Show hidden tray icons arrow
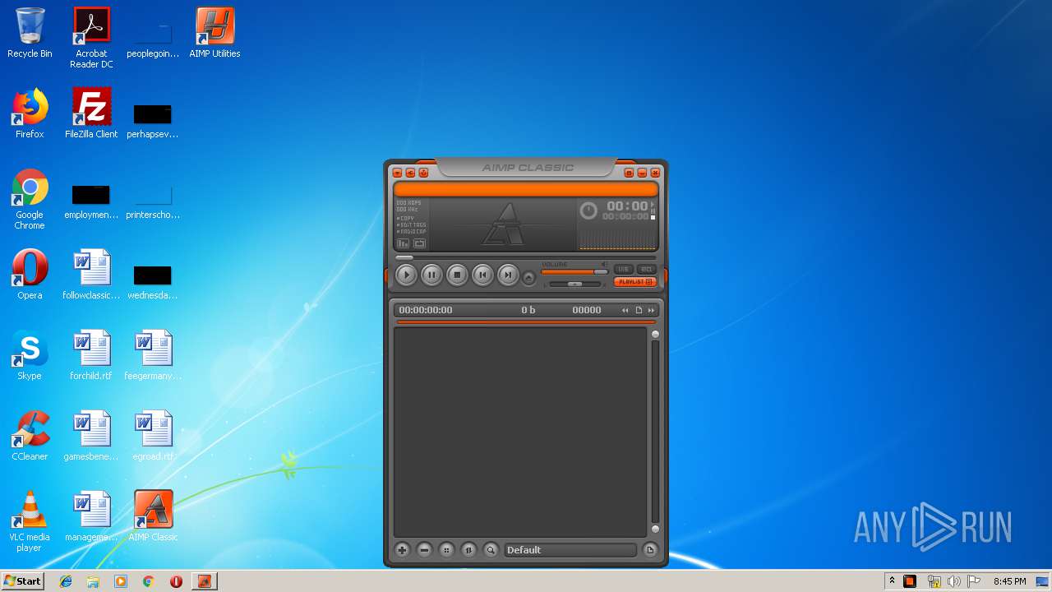1052x592 pixels. coord(892,581)
